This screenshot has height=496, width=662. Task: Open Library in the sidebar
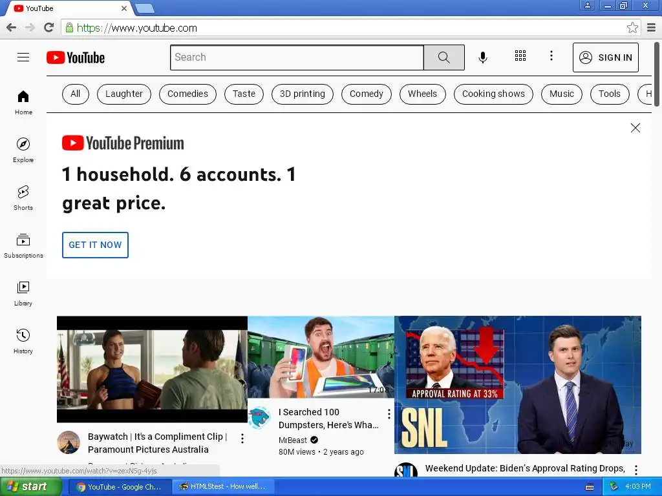tap(23, 294)
